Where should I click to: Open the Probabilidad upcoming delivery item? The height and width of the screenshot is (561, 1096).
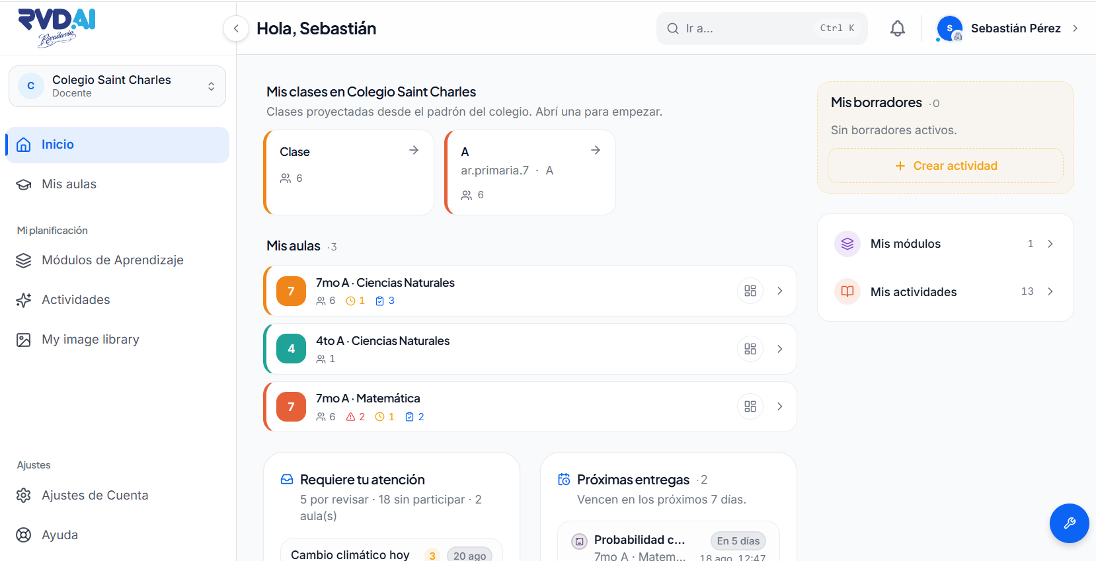click(x=668, y=542)
